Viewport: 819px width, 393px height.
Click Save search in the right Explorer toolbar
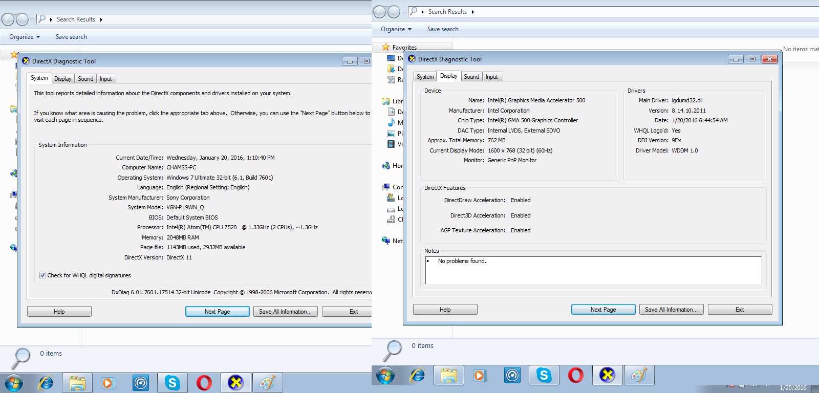(x=443, y=29)
